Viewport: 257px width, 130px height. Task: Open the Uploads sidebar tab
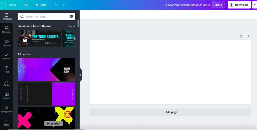(x=7, y=43)
